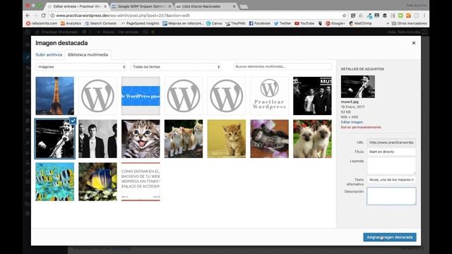Select the MUSE band photo thumbnail
Image resolution: width=452 pixels, height=254 pixels.
pyautogui.click(x=312, y=96)
